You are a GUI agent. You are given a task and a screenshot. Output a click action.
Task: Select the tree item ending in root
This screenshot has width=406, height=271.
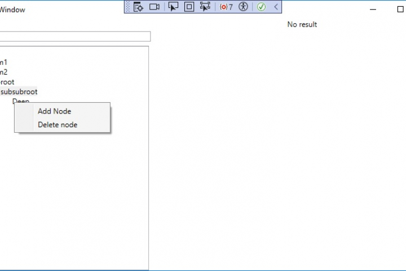coord(7,82)
